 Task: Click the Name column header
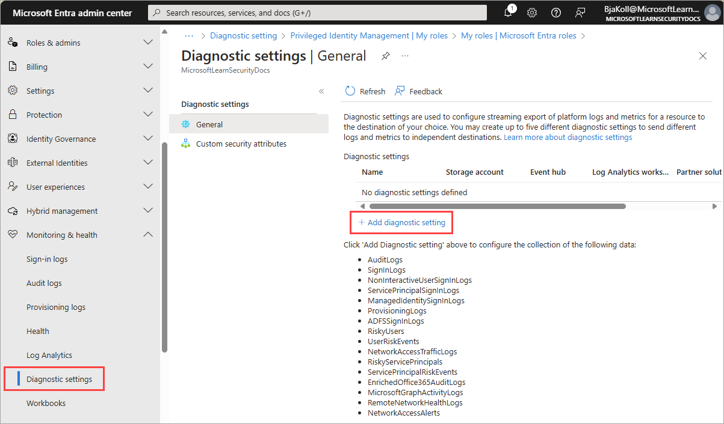click(373, 172)
